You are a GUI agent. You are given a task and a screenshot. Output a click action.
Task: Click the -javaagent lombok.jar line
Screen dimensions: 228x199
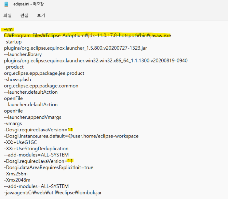53,193
